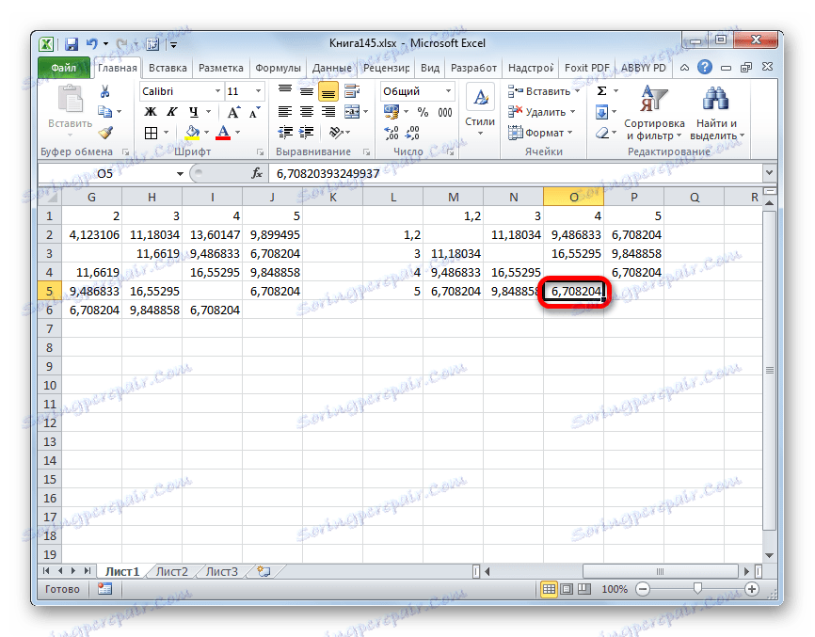Viewport: 815px width, 637px height.
Task: Click Decrease Indent icon
Action: (x=285, y=133)
